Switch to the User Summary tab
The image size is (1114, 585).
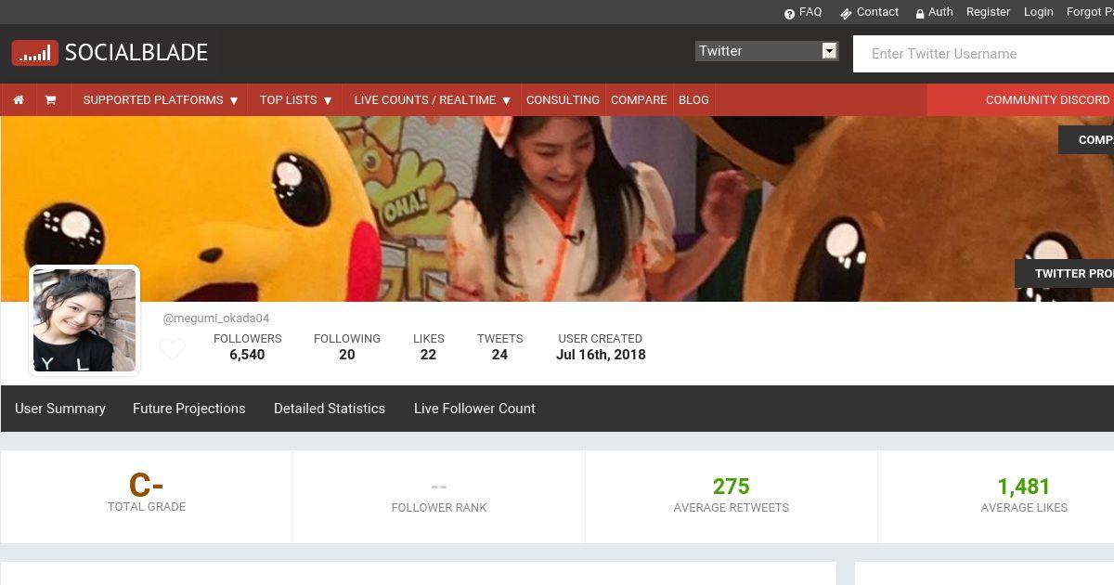[60, 409]
